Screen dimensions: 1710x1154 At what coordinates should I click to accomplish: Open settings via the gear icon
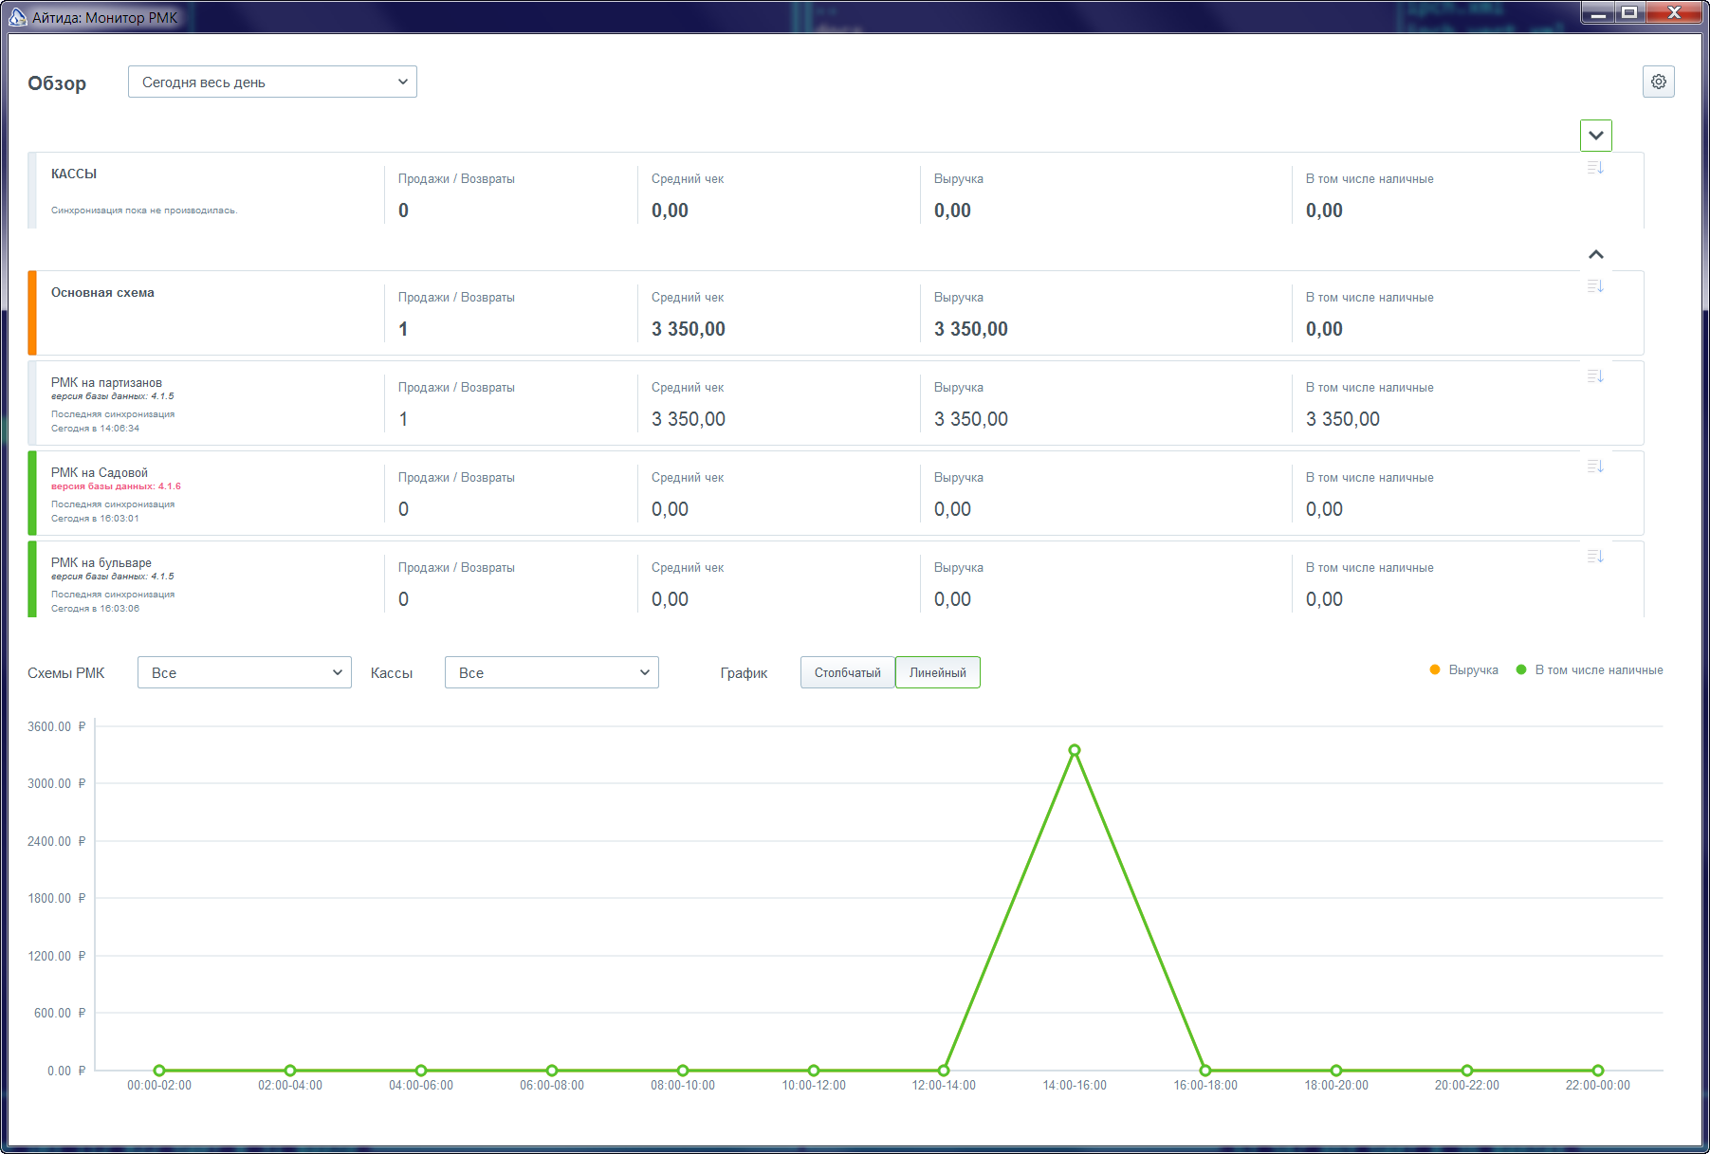pyautogui.click(x=1658, y=82)
